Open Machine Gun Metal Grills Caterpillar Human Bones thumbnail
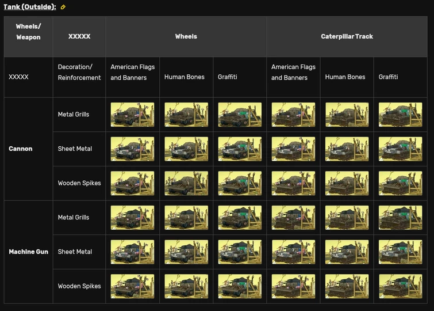This screenshot has height=311, width=434. [x=347, y=218]
